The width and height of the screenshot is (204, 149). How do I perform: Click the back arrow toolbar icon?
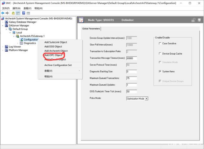tap(3, 13)
